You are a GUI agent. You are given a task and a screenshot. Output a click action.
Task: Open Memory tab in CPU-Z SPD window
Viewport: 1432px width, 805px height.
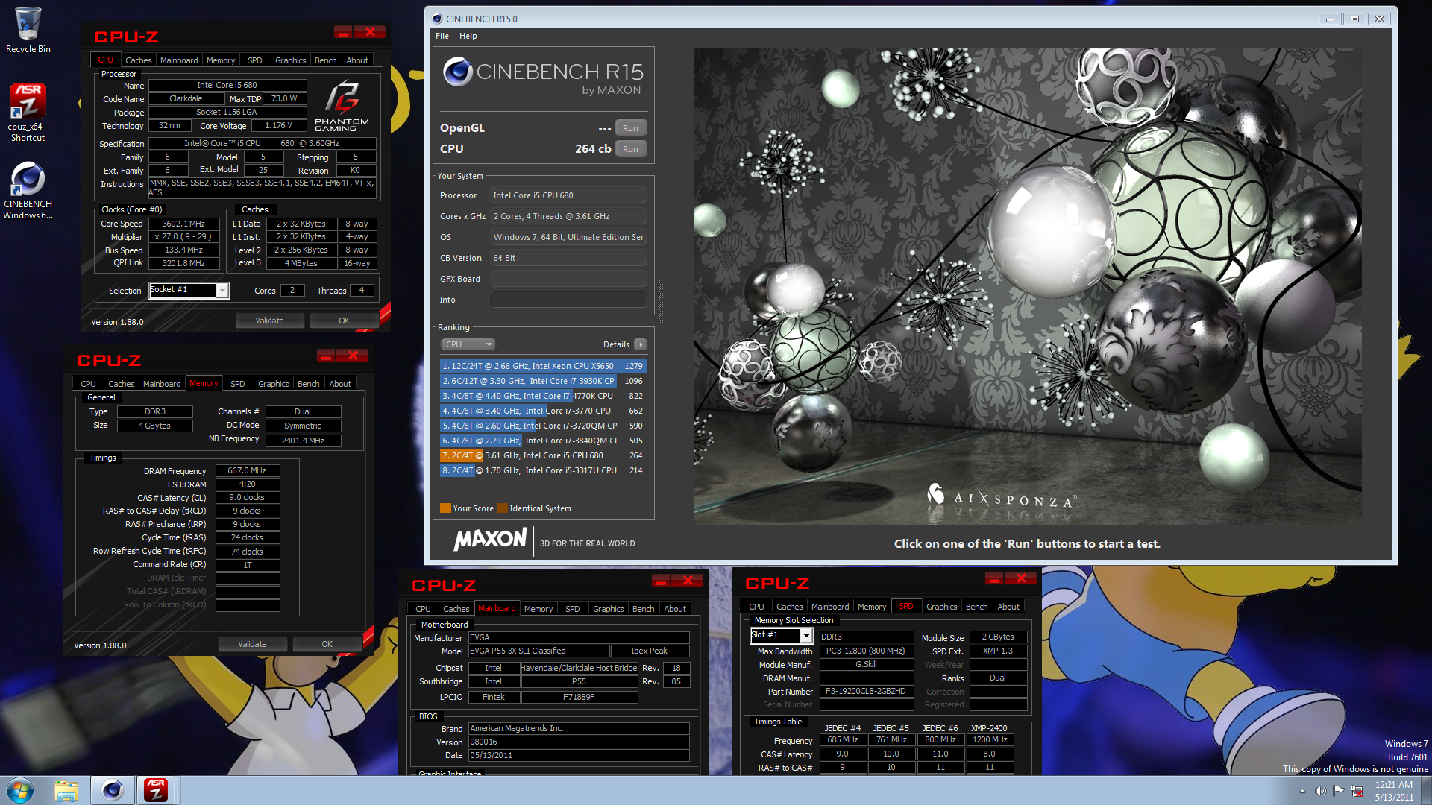tap(872, 607)
